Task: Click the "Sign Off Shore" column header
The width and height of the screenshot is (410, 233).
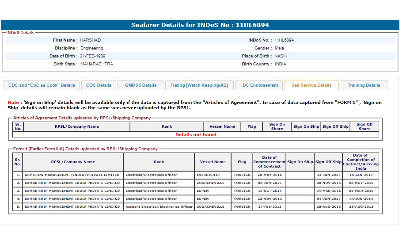Action: [x=364, y=126]
